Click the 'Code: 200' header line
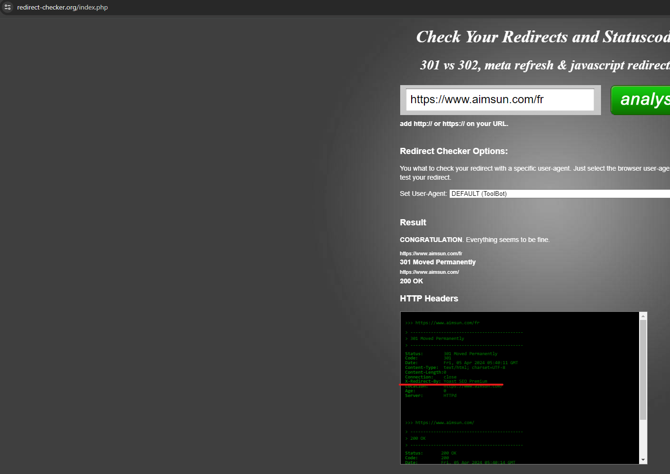This screenshot has width=670, height=474. point(427,458)
